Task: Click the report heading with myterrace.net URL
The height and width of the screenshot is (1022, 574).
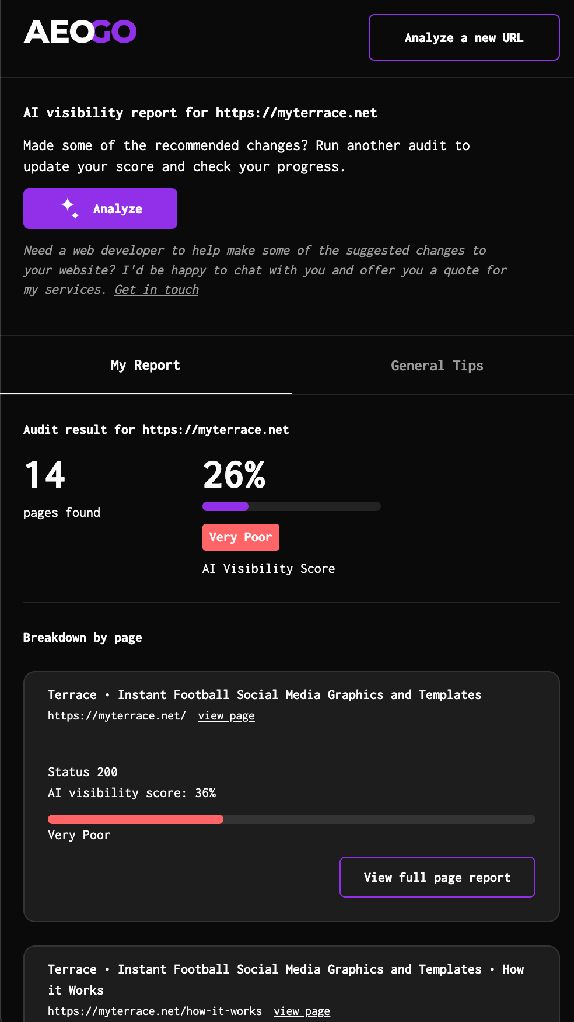Action: coord(200,113)
